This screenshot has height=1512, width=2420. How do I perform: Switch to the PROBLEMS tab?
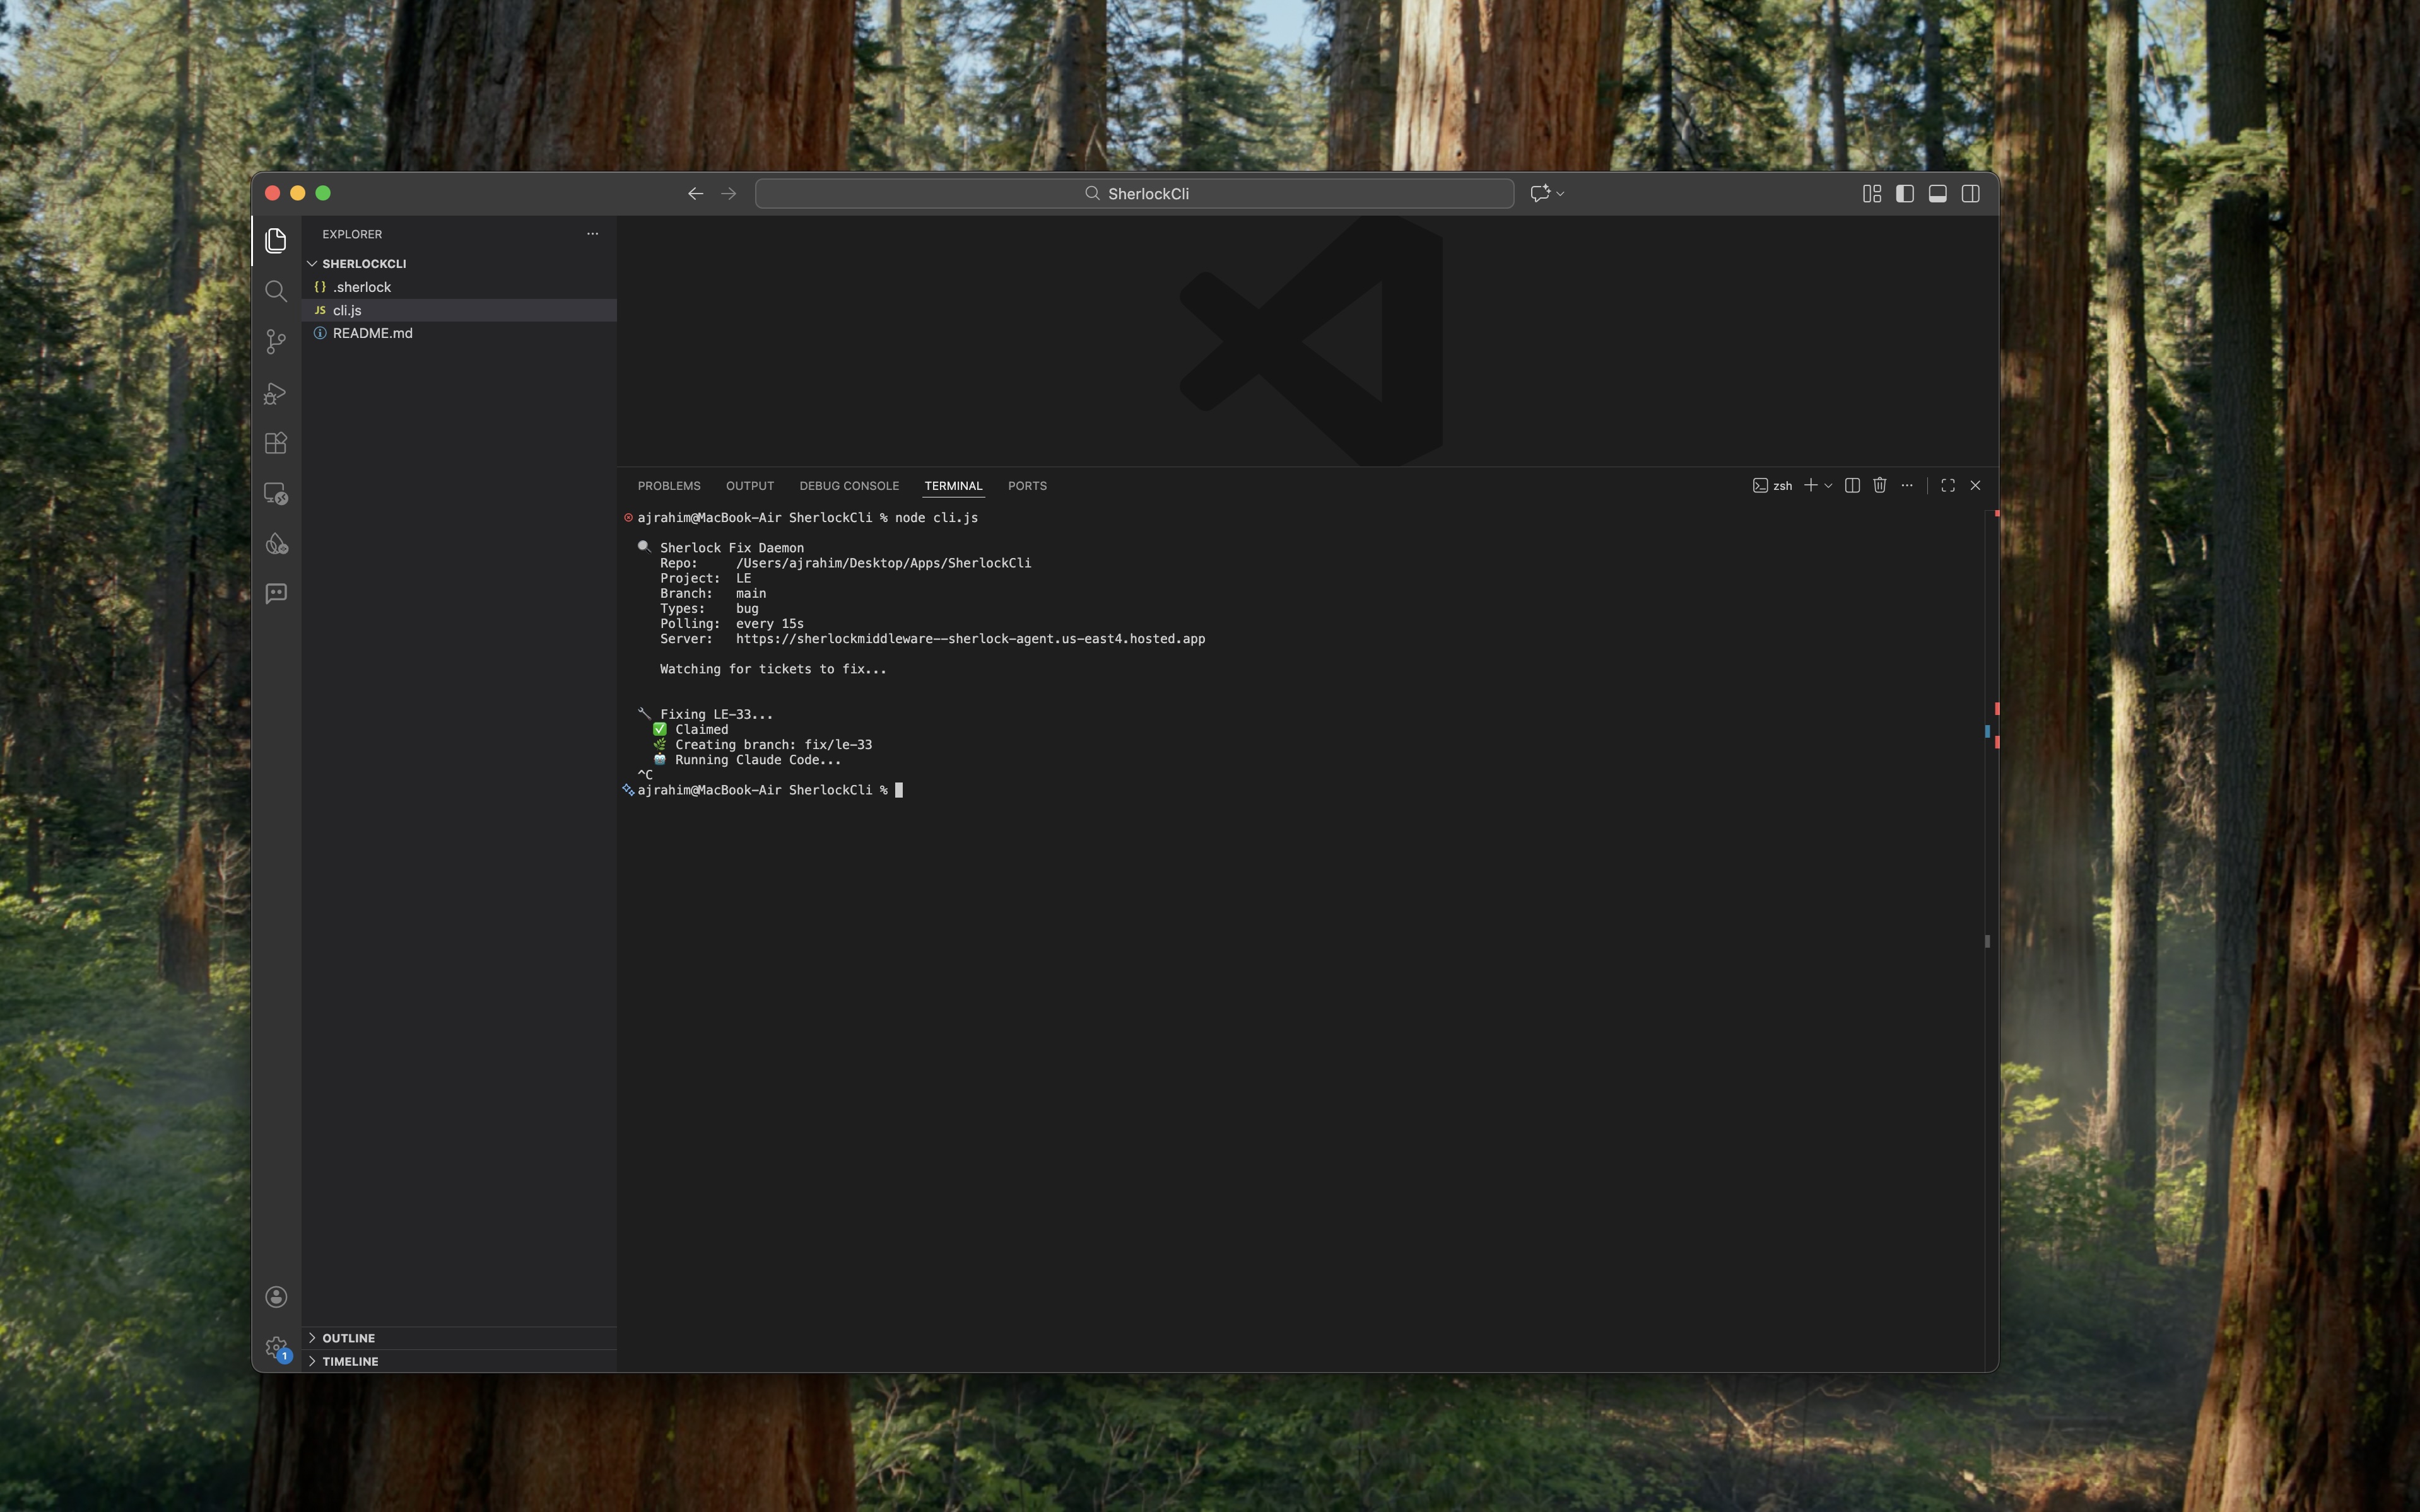(668, 486)
